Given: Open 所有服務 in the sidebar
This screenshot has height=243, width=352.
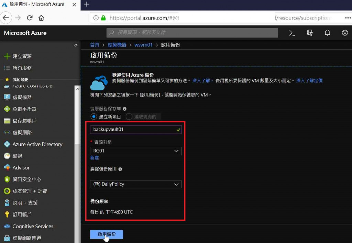Looking at the screenshot, I should coord(22,68).
